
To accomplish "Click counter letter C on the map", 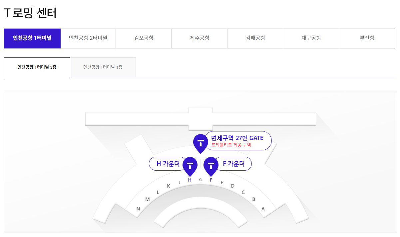I will (243, 192).
